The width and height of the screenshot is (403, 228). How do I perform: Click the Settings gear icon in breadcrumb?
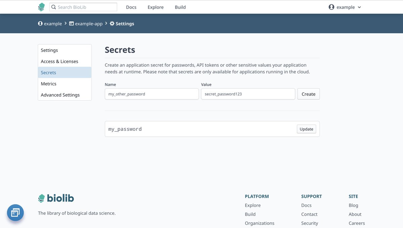tap(112, 24)
